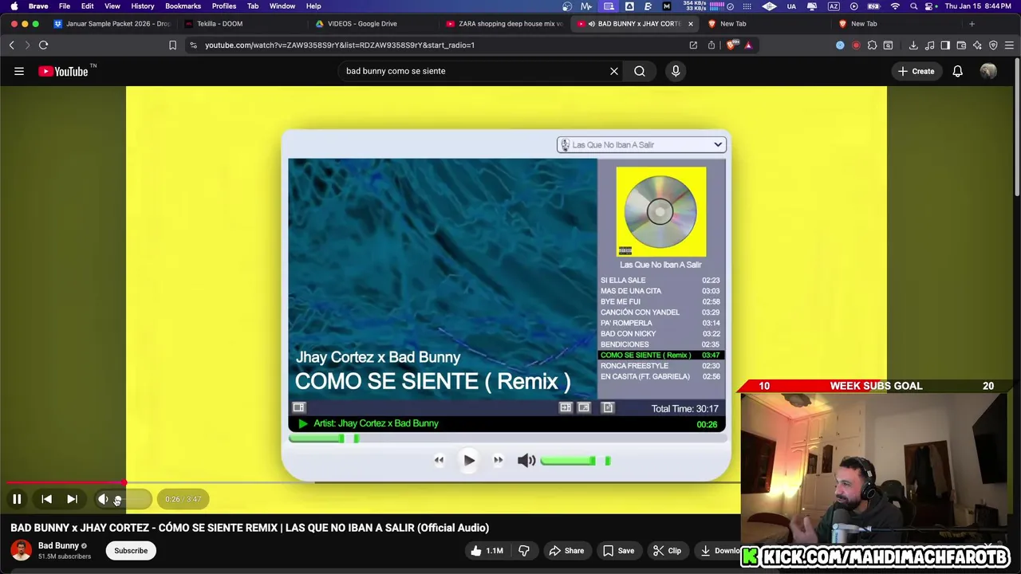
Task: Open the media control music note icon
Action: 929,45
